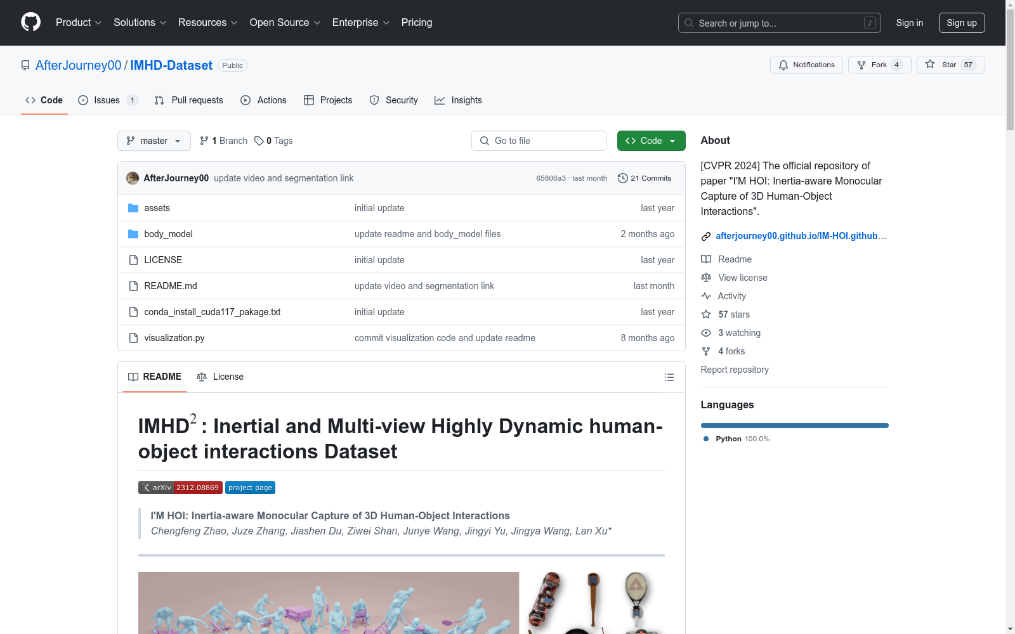Click the branch icon next to 1 Branch
Viewport: 1015px width, 634px height.
204,141
